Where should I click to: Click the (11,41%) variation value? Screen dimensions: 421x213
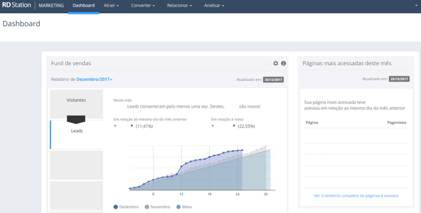pos(144,126)
